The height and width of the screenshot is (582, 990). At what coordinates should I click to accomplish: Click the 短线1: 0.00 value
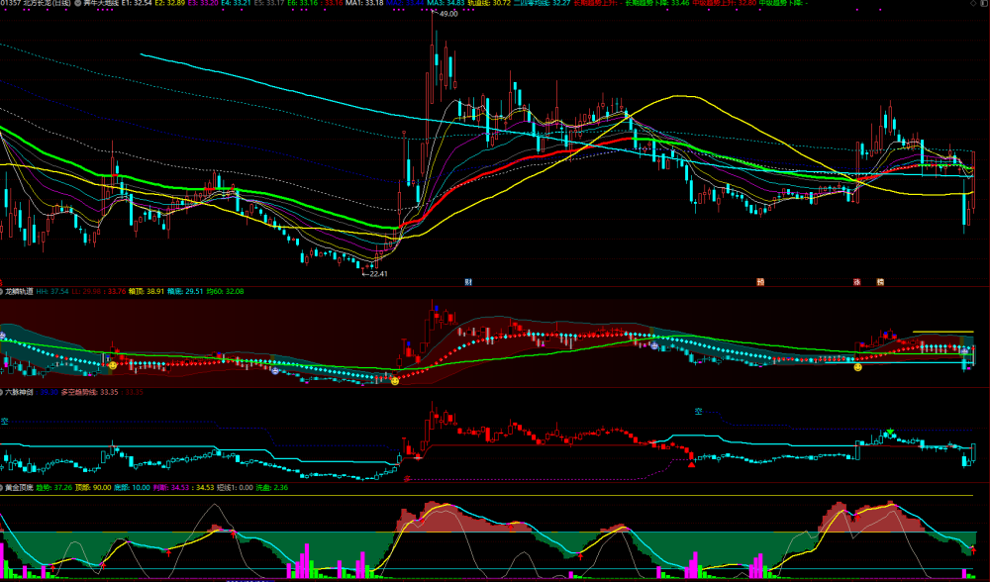(x=235, y=487)
